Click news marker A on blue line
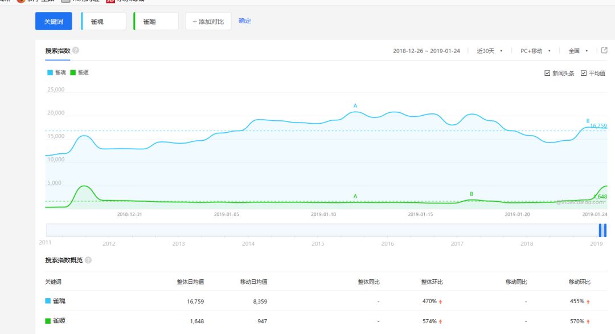This screenshot has width=615, height=334. pos(355,105)
